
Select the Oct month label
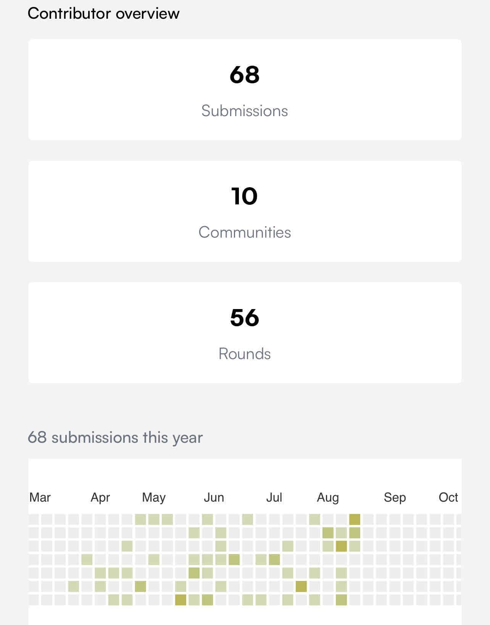tap(448, 497)
